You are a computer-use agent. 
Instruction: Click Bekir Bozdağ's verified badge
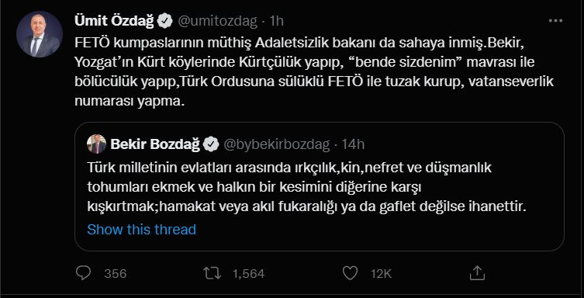tap(211, 144)
